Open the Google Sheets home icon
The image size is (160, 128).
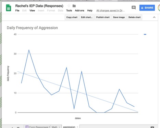(9, 8)
